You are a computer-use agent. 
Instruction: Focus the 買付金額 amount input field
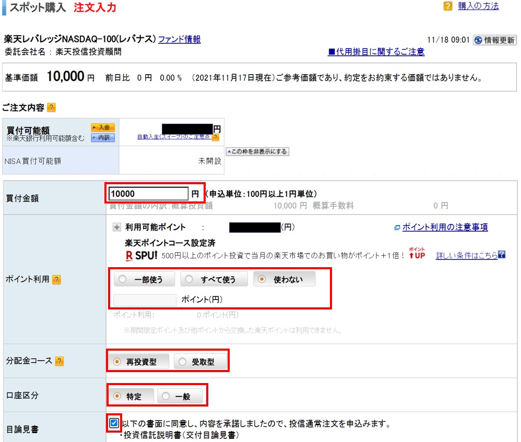(148, 194)
